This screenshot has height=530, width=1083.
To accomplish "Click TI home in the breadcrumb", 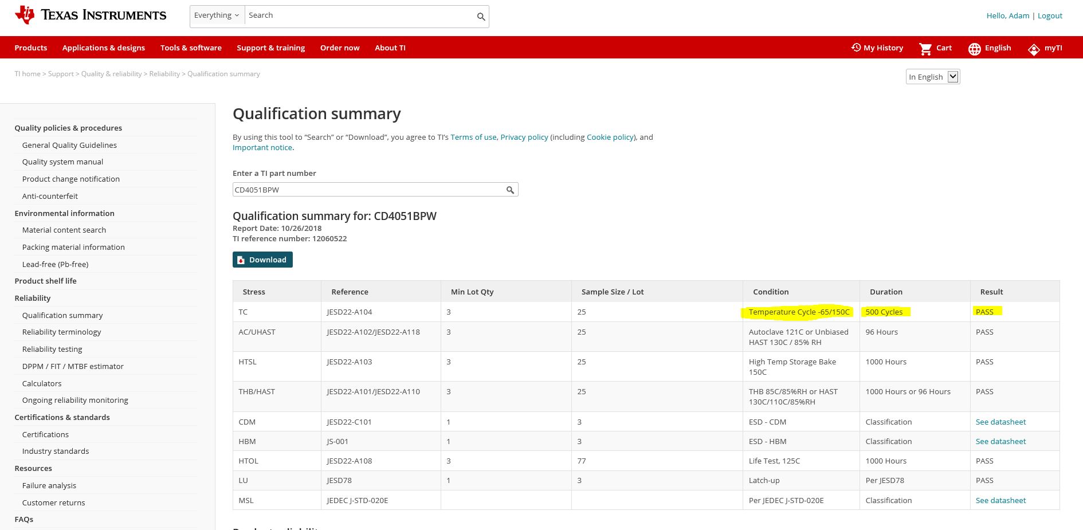I will click(x=28, y=74).
